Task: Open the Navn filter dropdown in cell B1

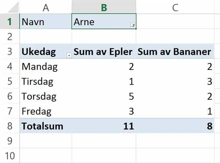Action: [133, 25]
